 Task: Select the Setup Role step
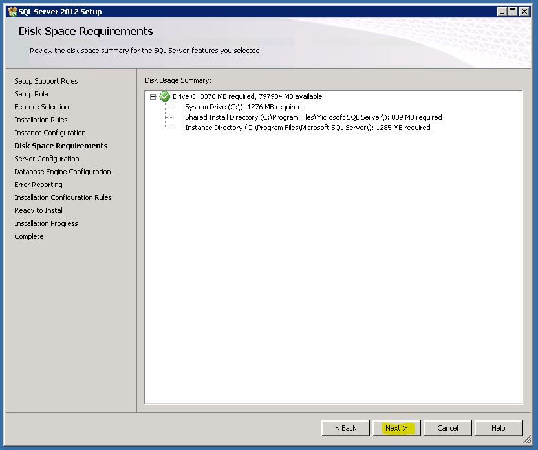click(31, 94)
